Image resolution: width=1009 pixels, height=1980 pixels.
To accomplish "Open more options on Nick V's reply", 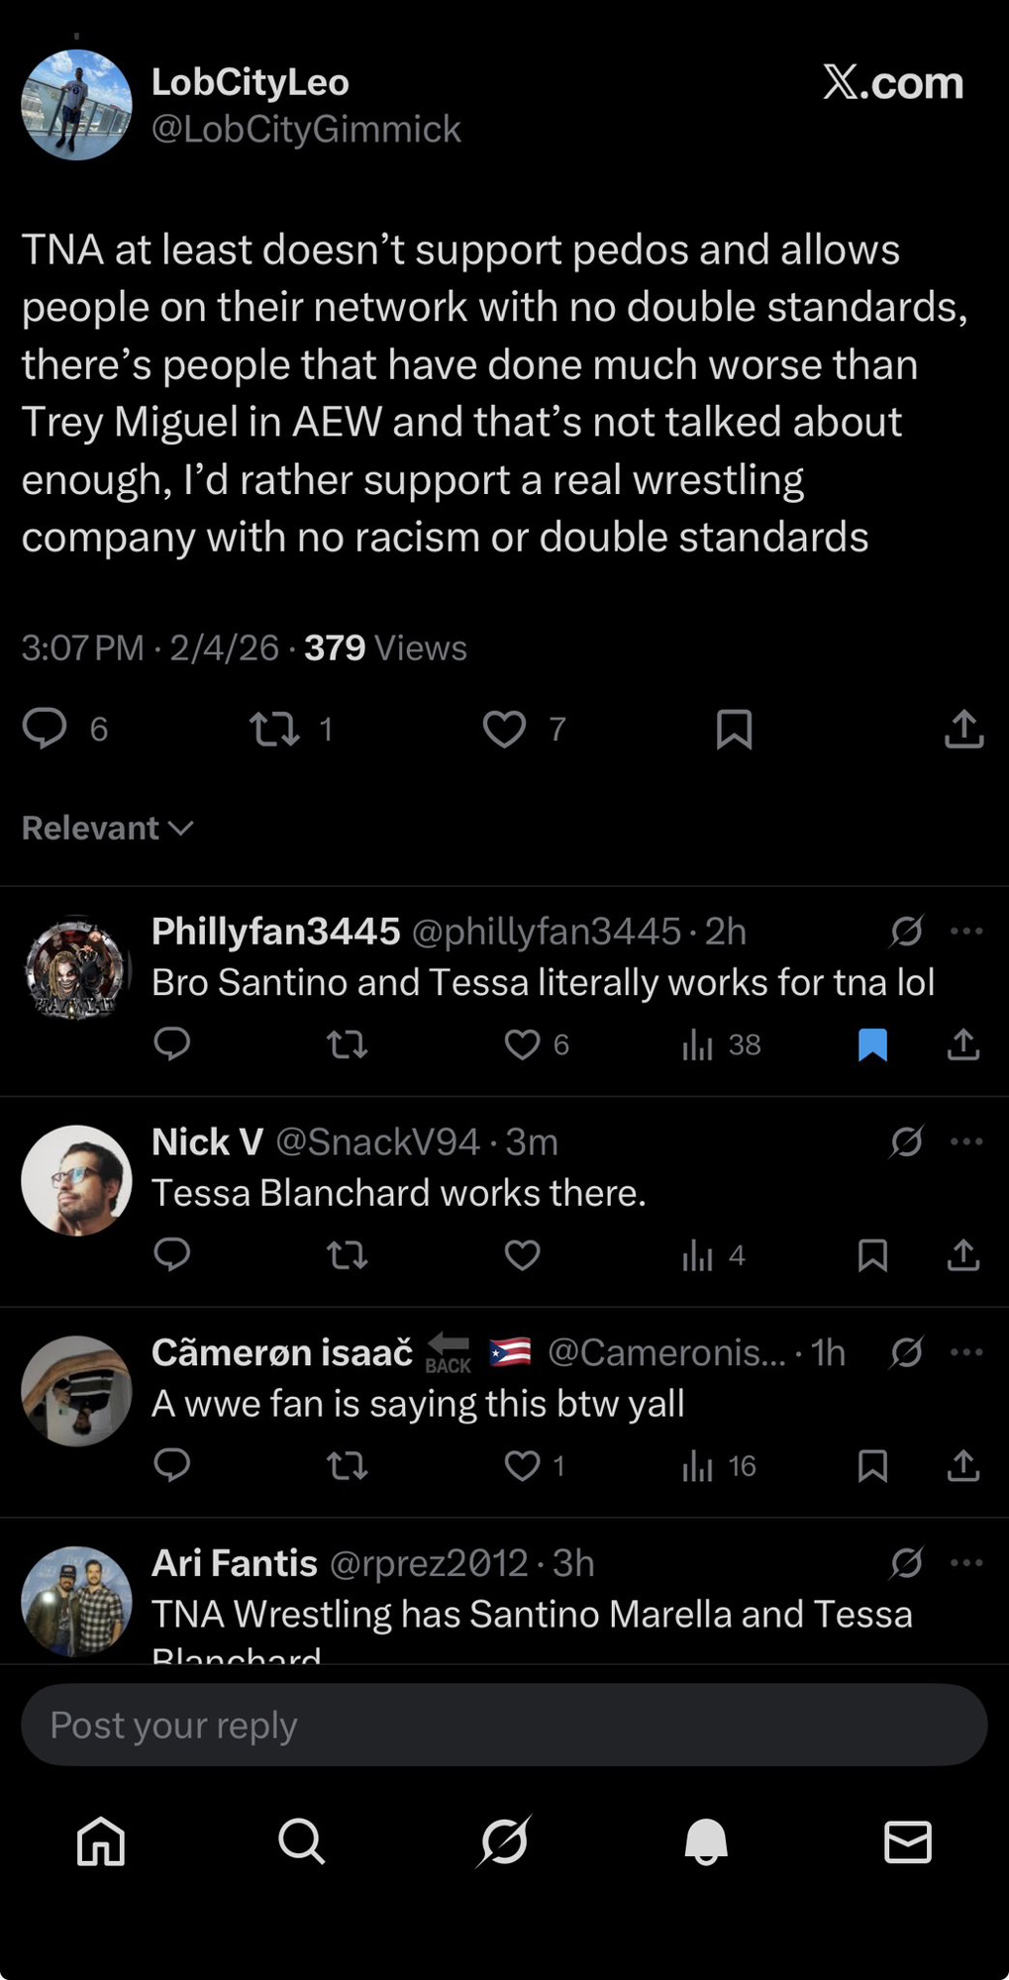I will [966, 1141].
